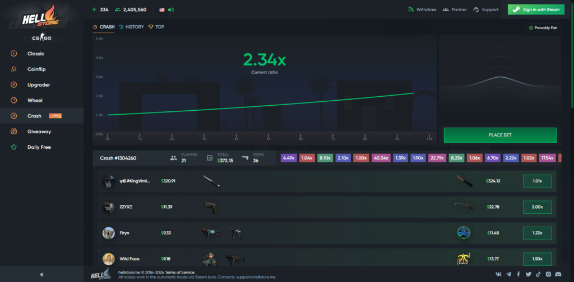Open the Coinflip sidebar icon
The image size is (574, 282).
[x=13, y=69]
